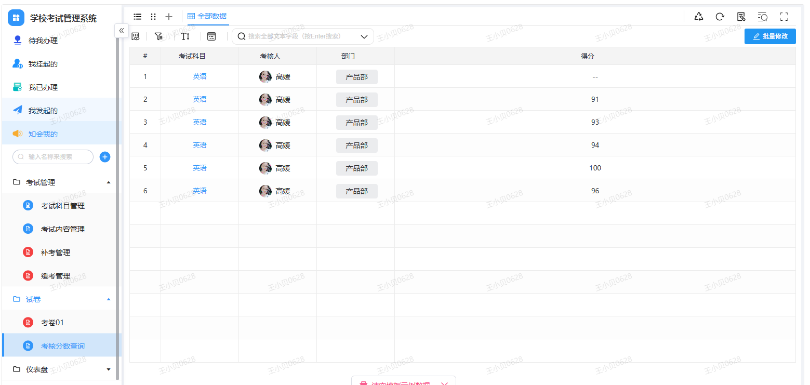Collapse the 考试管理 folder
Image resolution: width=810 pixels, height=385 pixels.
pos(108,182)
